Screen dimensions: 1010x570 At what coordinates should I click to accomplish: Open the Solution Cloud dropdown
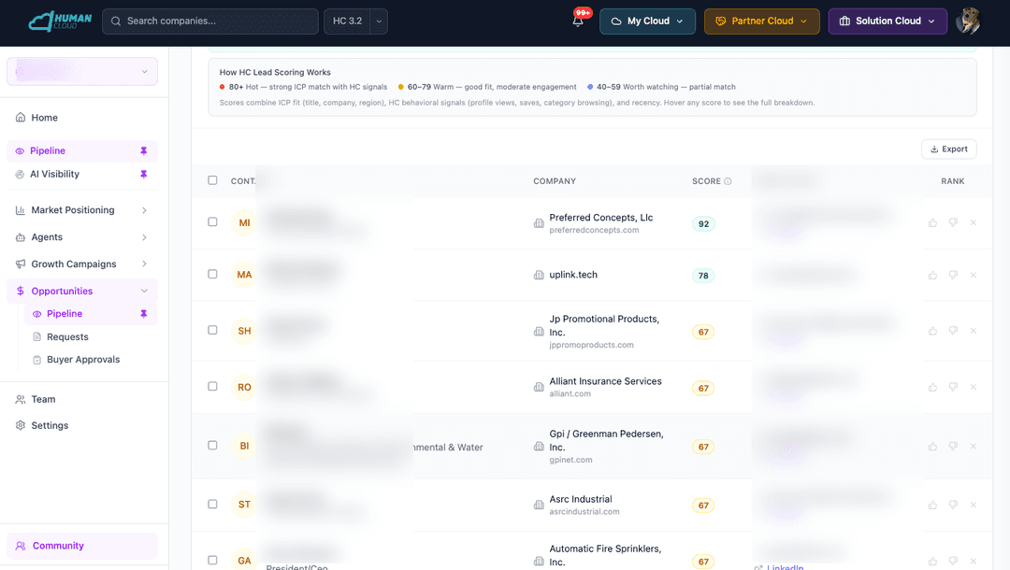click(887, 21)
